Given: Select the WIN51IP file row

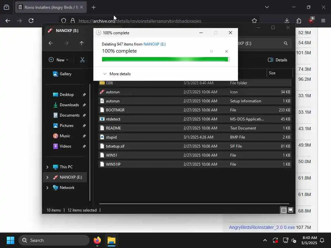Looking at the screenshot, I should tap(195, 164).
